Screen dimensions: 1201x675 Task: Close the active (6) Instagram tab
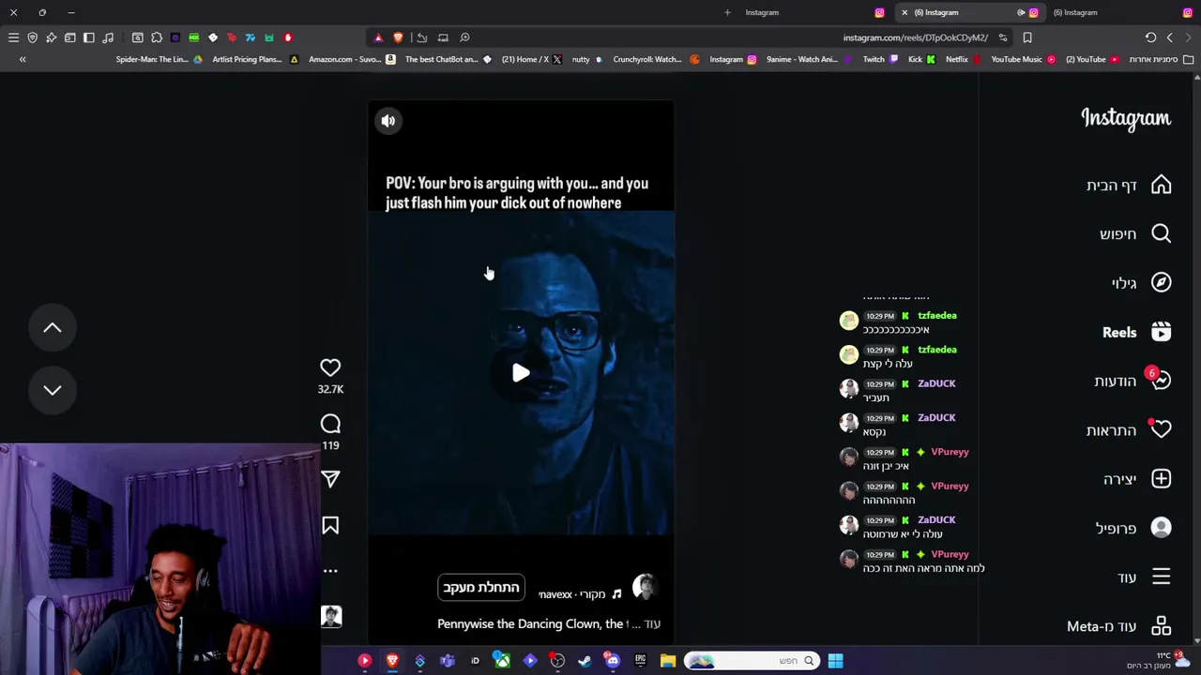(905, 12)
